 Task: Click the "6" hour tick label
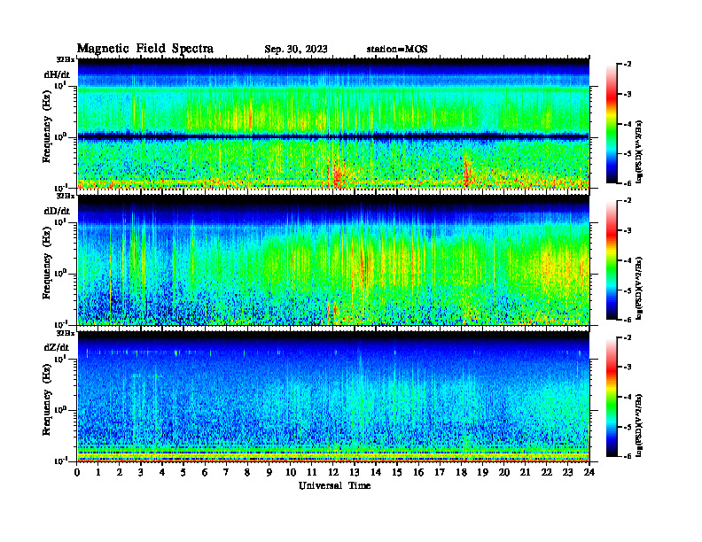(x=205, y=473)
